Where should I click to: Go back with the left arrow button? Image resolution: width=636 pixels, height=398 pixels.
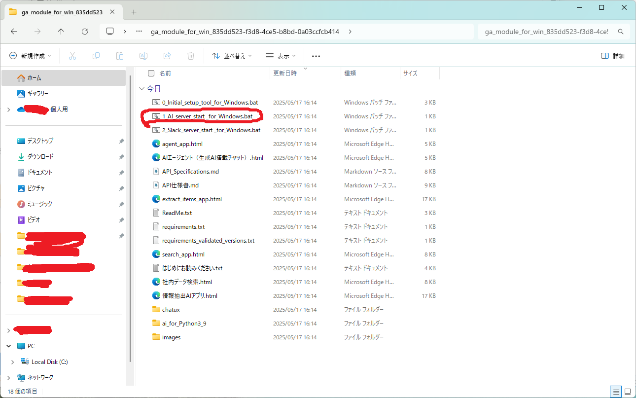(x=14, y=31)
